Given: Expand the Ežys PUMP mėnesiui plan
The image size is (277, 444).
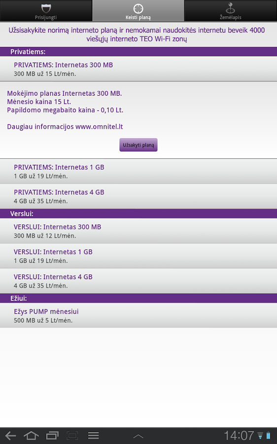Looking at the screenshot, I should tap(138, 315).
